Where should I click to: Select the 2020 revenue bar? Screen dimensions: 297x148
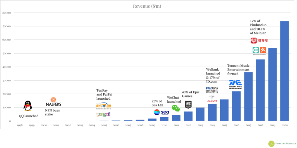(284, 71)
